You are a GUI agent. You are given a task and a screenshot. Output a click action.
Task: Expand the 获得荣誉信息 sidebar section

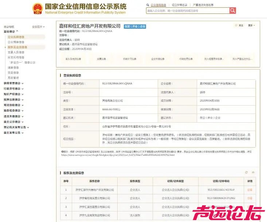click(x=13, y=83)
